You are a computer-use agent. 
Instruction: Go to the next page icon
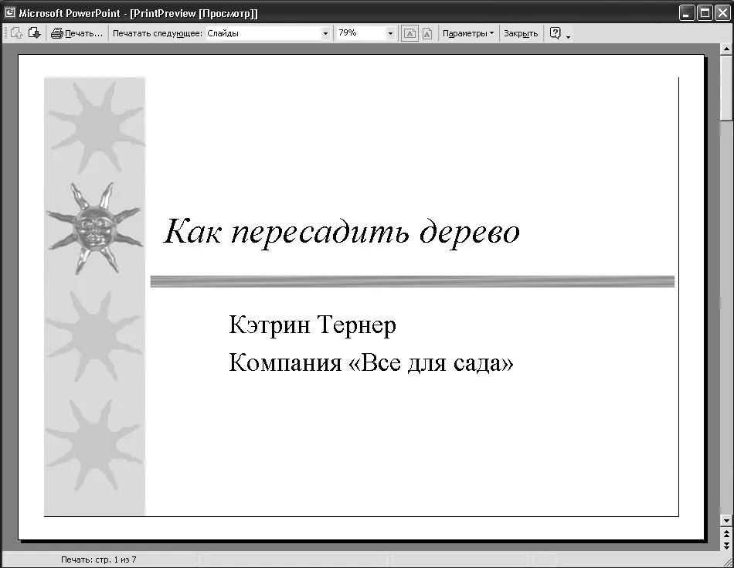(34, 33)
